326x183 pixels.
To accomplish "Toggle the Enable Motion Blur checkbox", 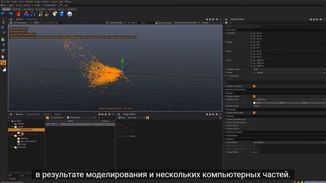I will click(x=254, y=113).
